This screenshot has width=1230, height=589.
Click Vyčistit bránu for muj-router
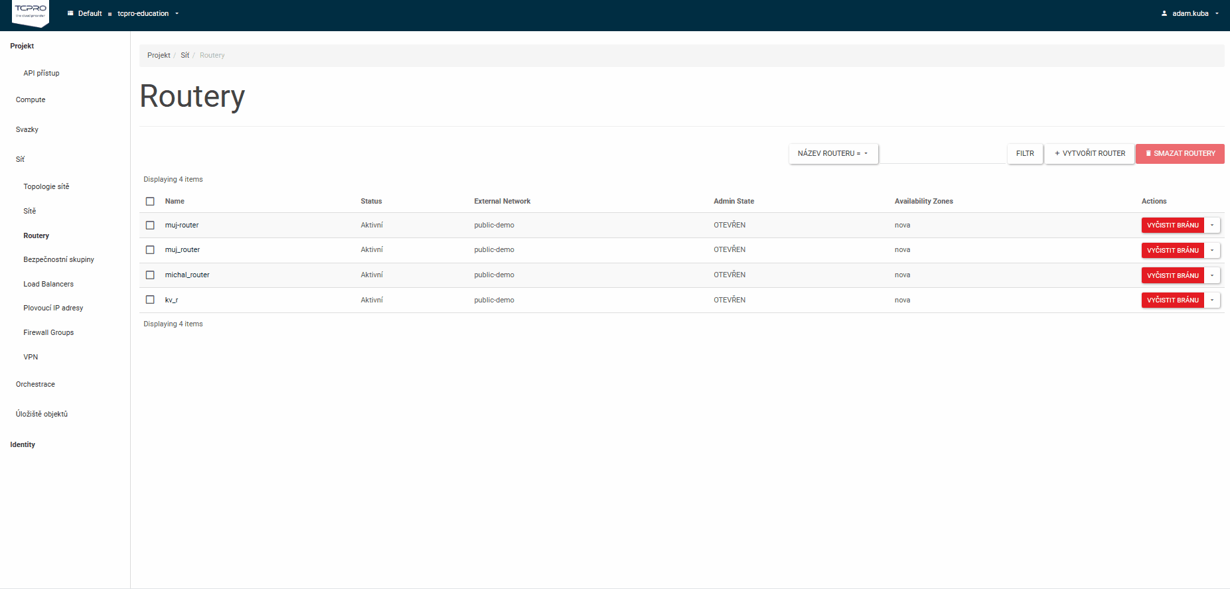tap(1173, 226)
